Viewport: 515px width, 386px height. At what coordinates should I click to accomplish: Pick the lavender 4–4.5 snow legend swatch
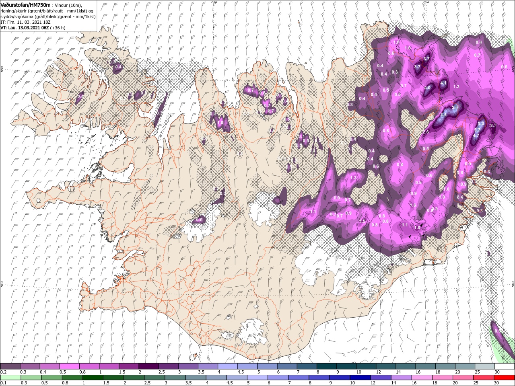[227, 366]
